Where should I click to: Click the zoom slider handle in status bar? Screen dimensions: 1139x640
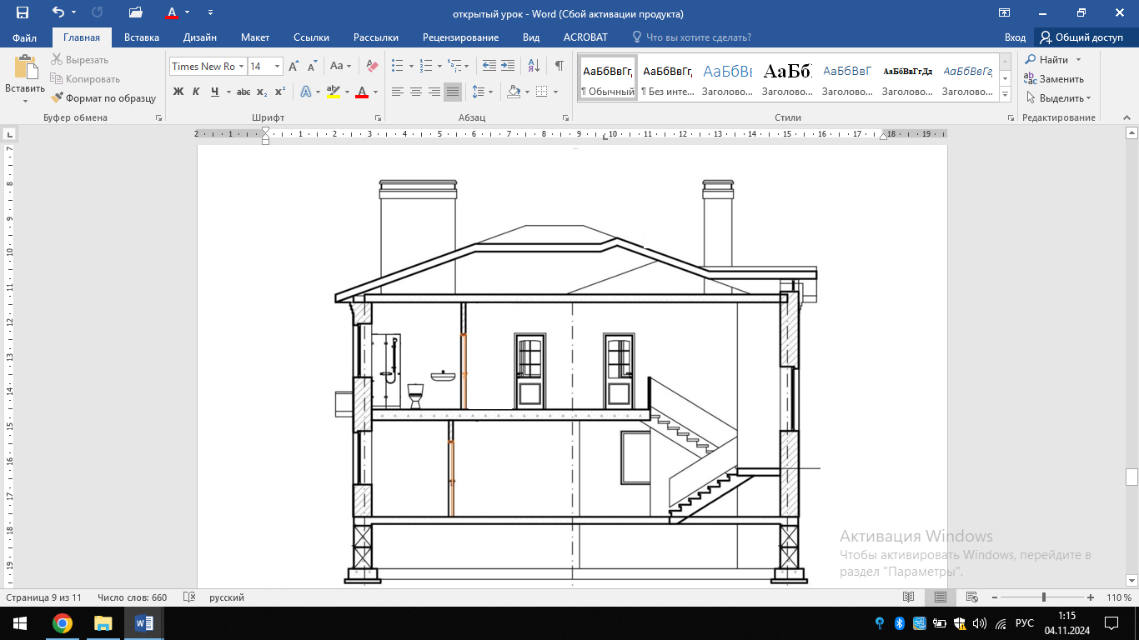click(x=1044, y=597)
